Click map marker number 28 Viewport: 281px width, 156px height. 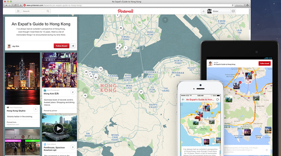pyautogui.click(x=86, y=72)
